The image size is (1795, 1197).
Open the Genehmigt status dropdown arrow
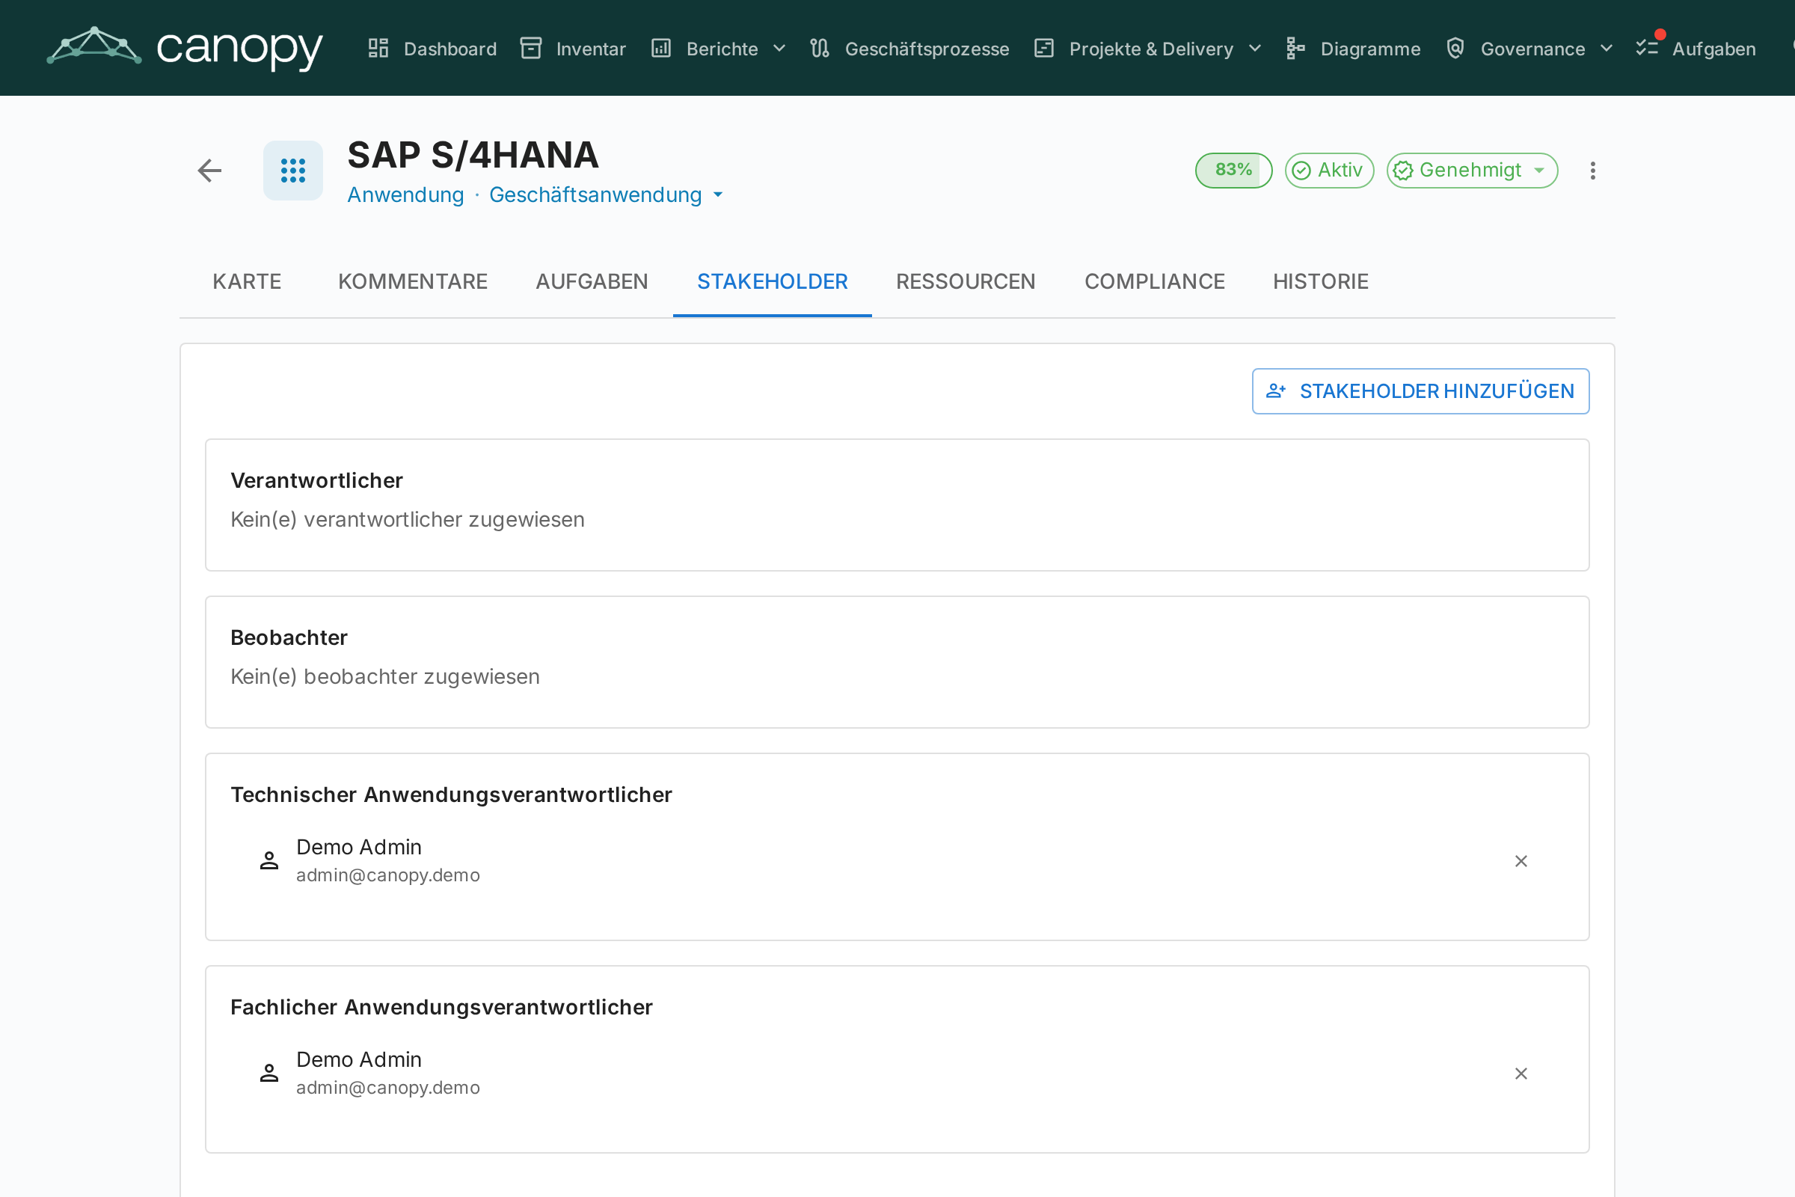coord(1539,171)
